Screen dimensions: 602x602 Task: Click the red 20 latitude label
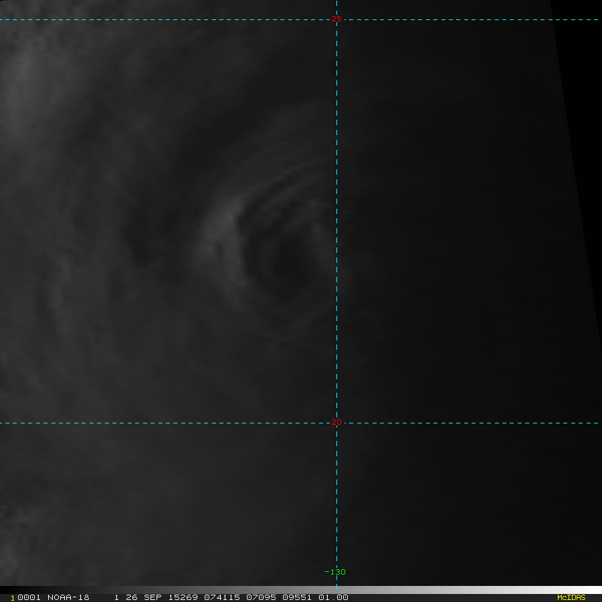336,423
